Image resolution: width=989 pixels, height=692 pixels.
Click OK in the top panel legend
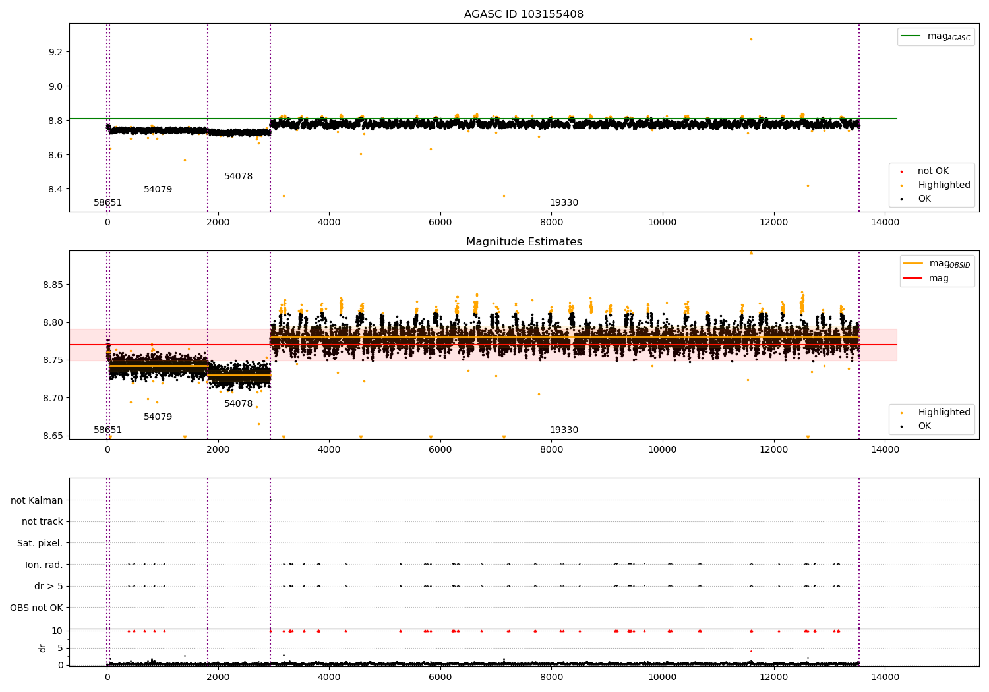tap(915, 199)
